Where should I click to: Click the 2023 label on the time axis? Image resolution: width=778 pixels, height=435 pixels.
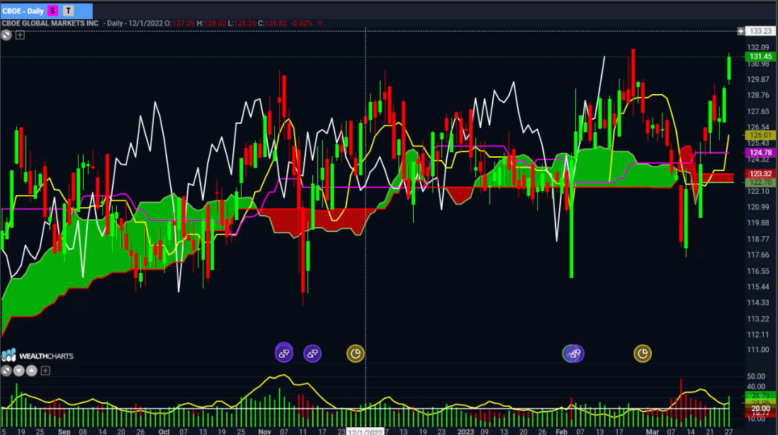(x=466, y=431)
